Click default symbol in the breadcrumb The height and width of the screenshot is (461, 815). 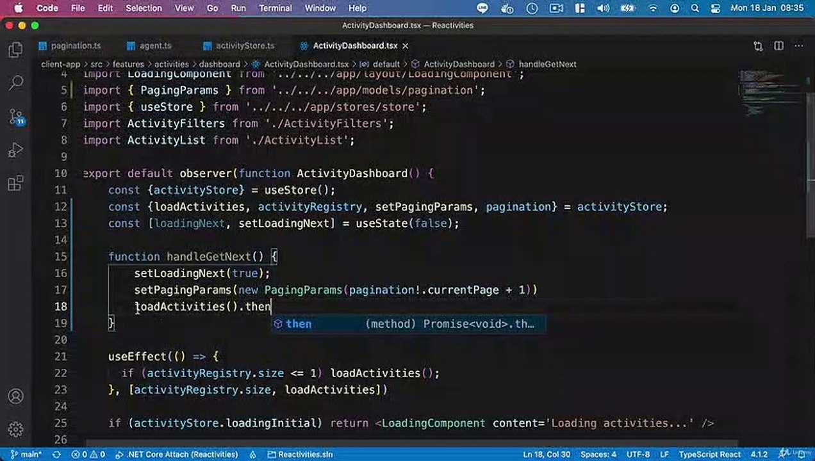click(x=381, y=64)
